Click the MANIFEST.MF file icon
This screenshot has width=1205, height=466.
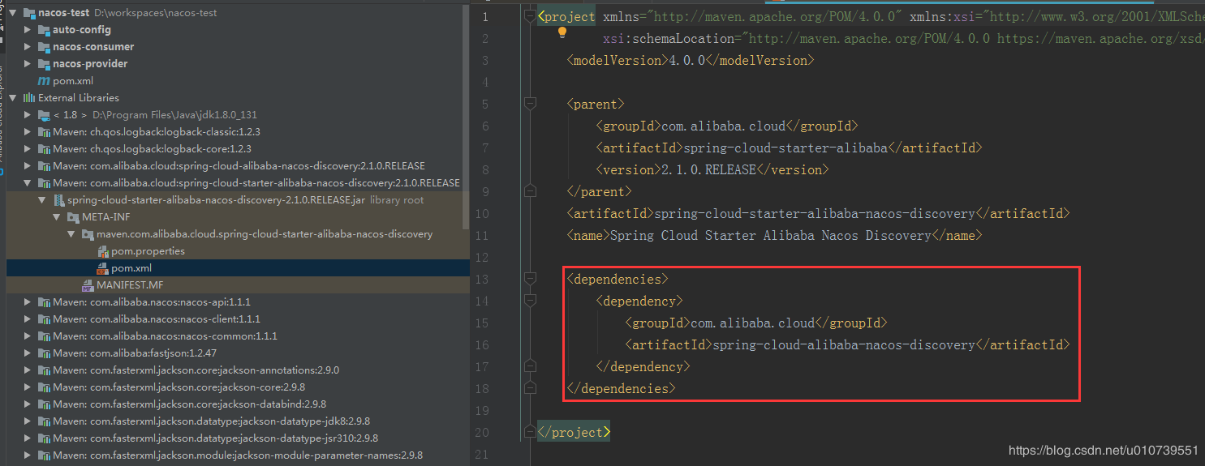(x=88, y=285)
